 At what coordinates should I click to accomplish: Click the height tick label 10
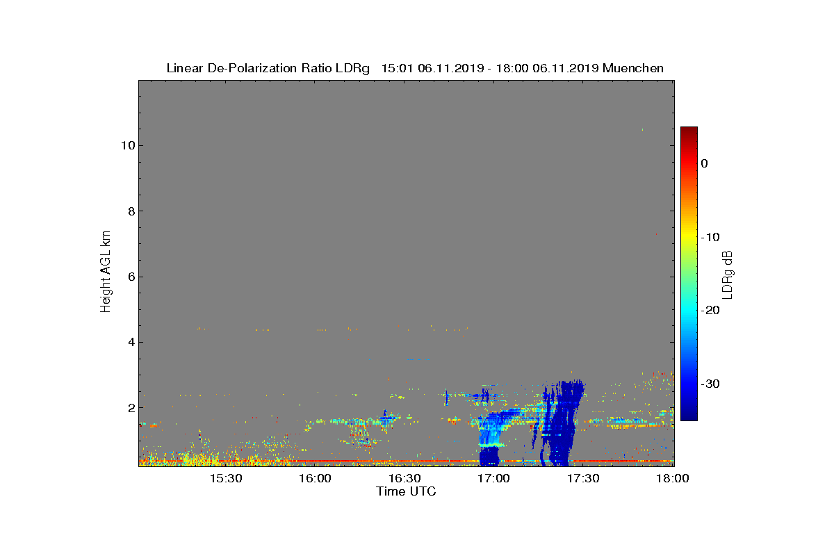point(126,145)
